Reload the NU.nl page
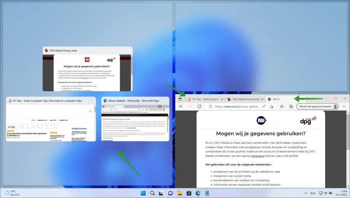This screenshot has height=198, width=350. pos(199,106)
